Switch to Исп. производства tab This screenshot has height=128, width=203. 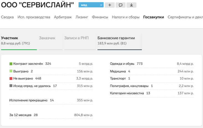[x=34, y=17]
